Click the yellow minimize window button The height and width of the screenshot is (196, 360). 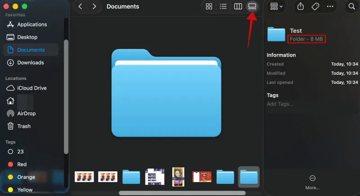click(x=15, y=6)
